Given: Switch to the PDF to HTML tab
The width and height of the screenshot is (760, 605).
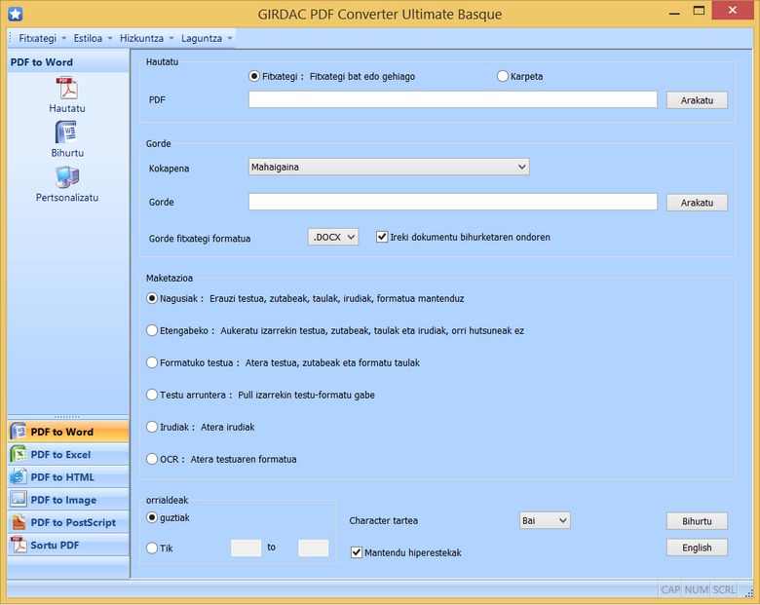Looking at the screenshot, I should [68, 477].
